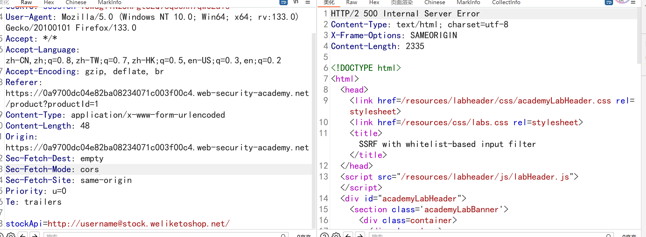Open the response CollectInfo tab
The image size is (646, 237).
(506, 2)
